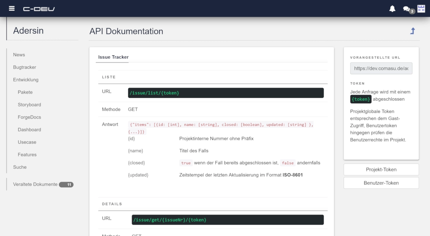Image resolution: width=430 pixels, height=236 pixels.
Task: Click the red 'true' code value
Action: (186, 163)
